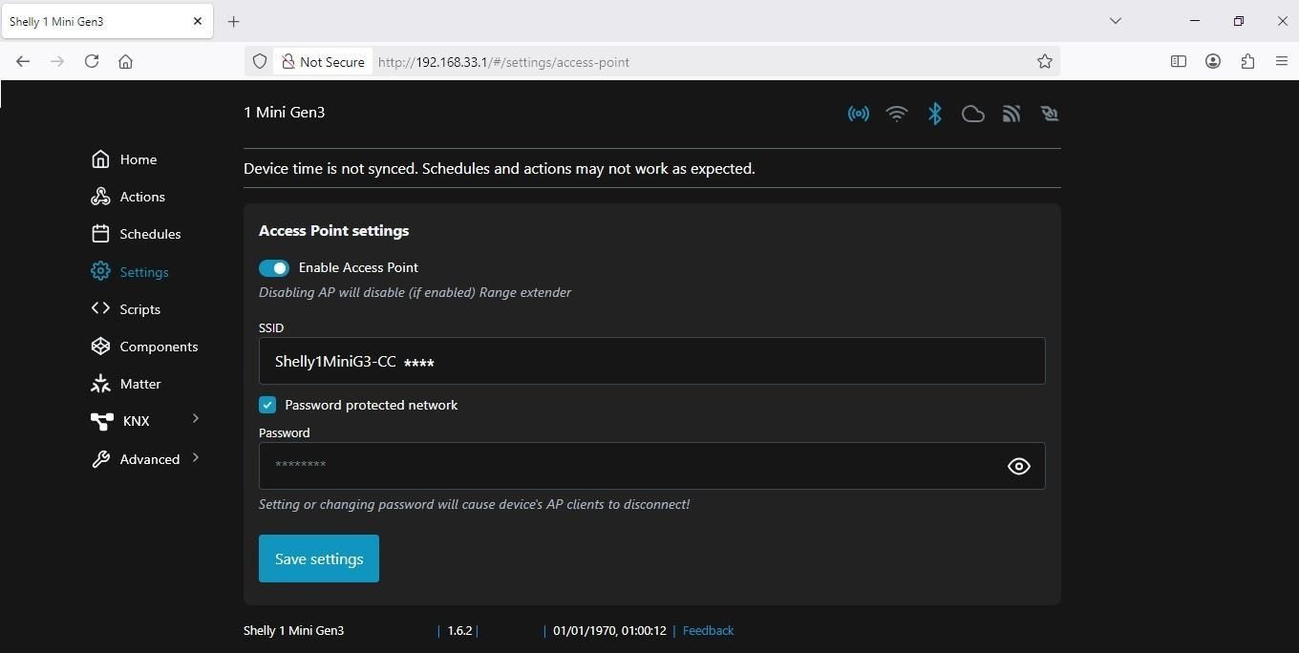Open the list all tabs dropdown arrow
Screen dimensions: 1299x653
coord(1115,20)
